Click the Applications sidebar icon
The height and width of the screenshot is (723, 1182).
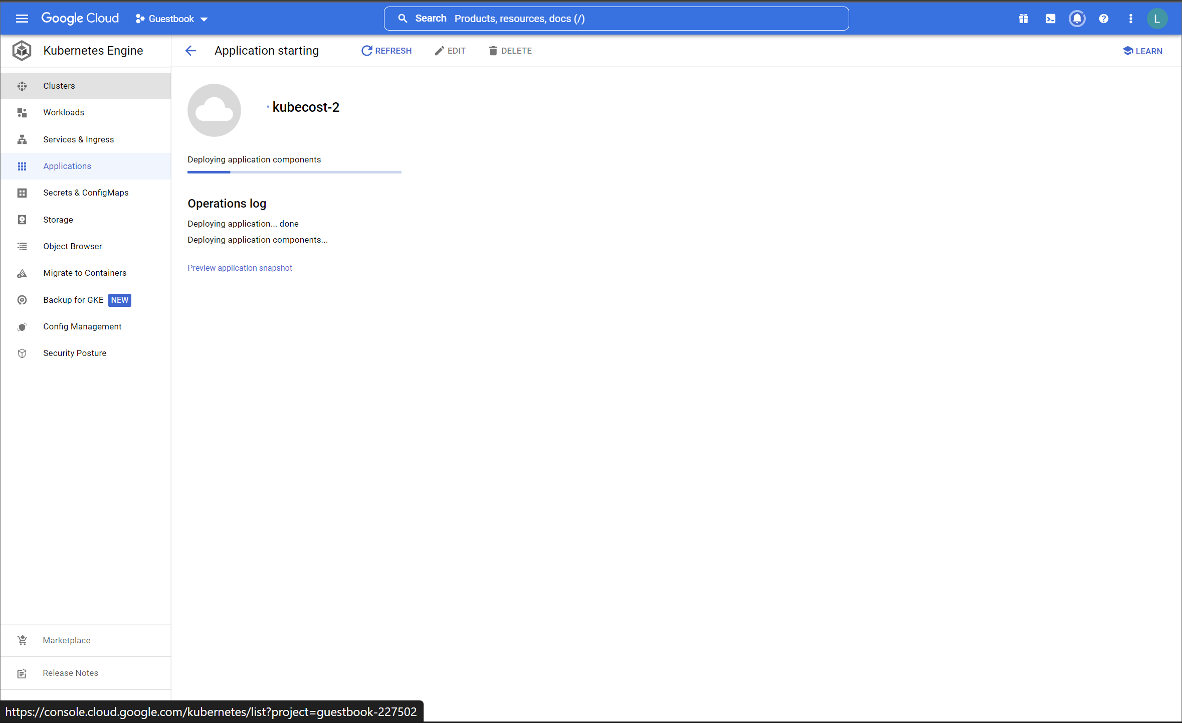(23, 165)
